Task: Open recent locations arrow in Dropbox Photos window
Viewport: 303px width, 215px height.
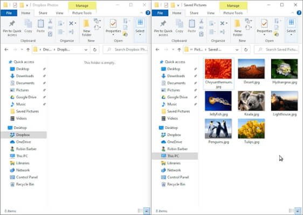Action: (x=22, y=49)
